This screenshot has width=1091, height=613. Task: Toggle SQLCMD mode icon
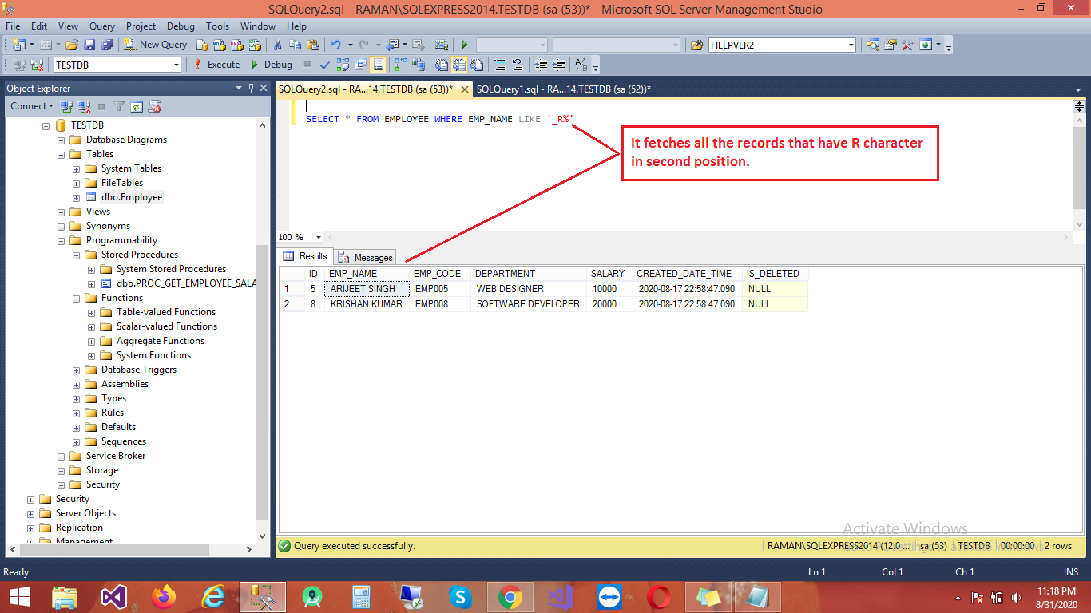click(360, 65)
